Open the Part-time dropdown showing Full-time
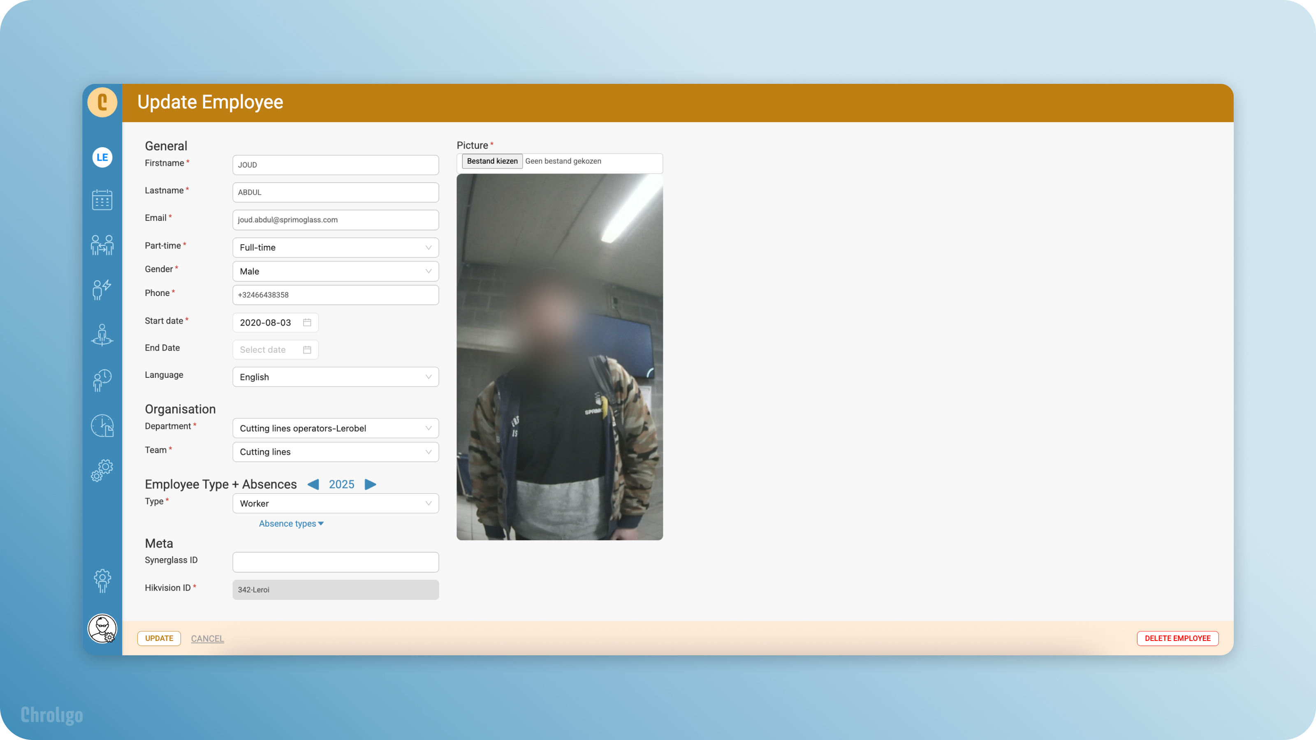 (x=336, y=247)
